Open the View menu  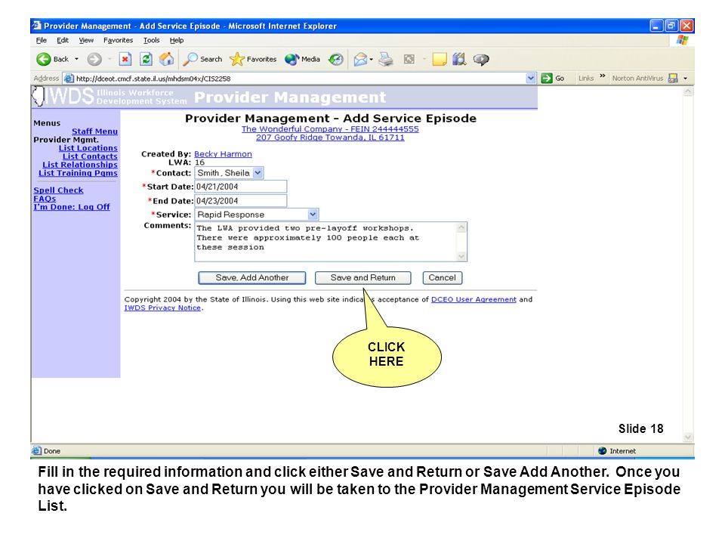click(86, 40)
